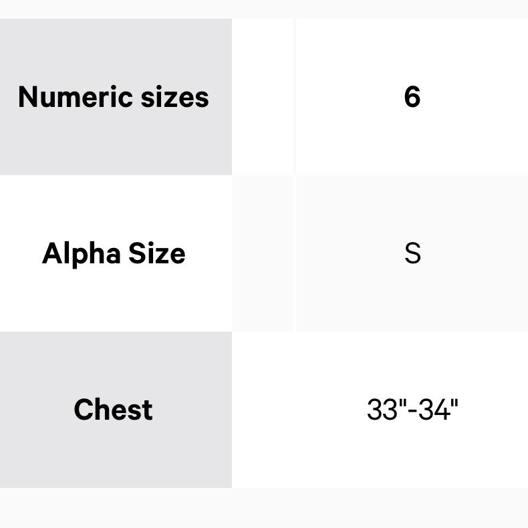Click the 33"-34" chest measurement
The height and width of the screenshot is (528, 528).
[412, 410]
